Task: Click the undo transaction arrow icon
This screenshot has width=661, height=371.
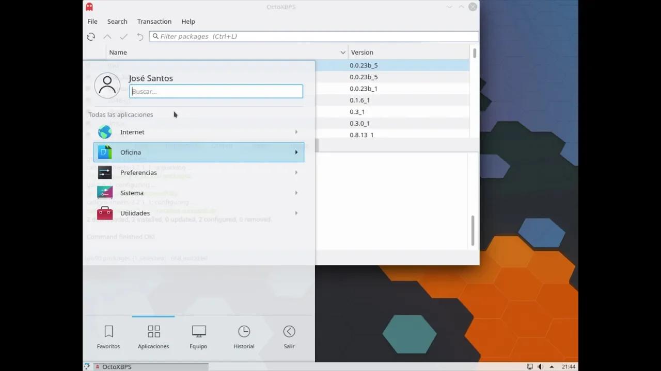Action: (140, 37)
